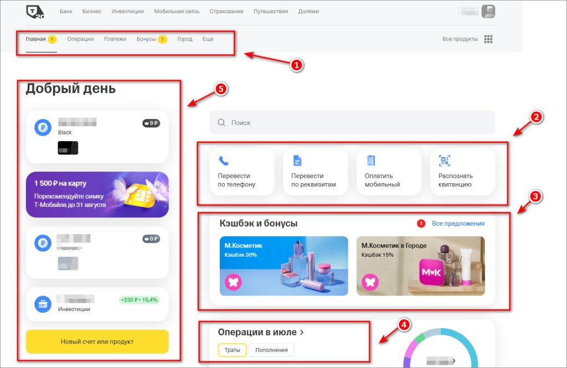The height and width of the screenshot is (368, 567).
Task: Go to Бизнес in top menu
Action: tap(92, 11)
